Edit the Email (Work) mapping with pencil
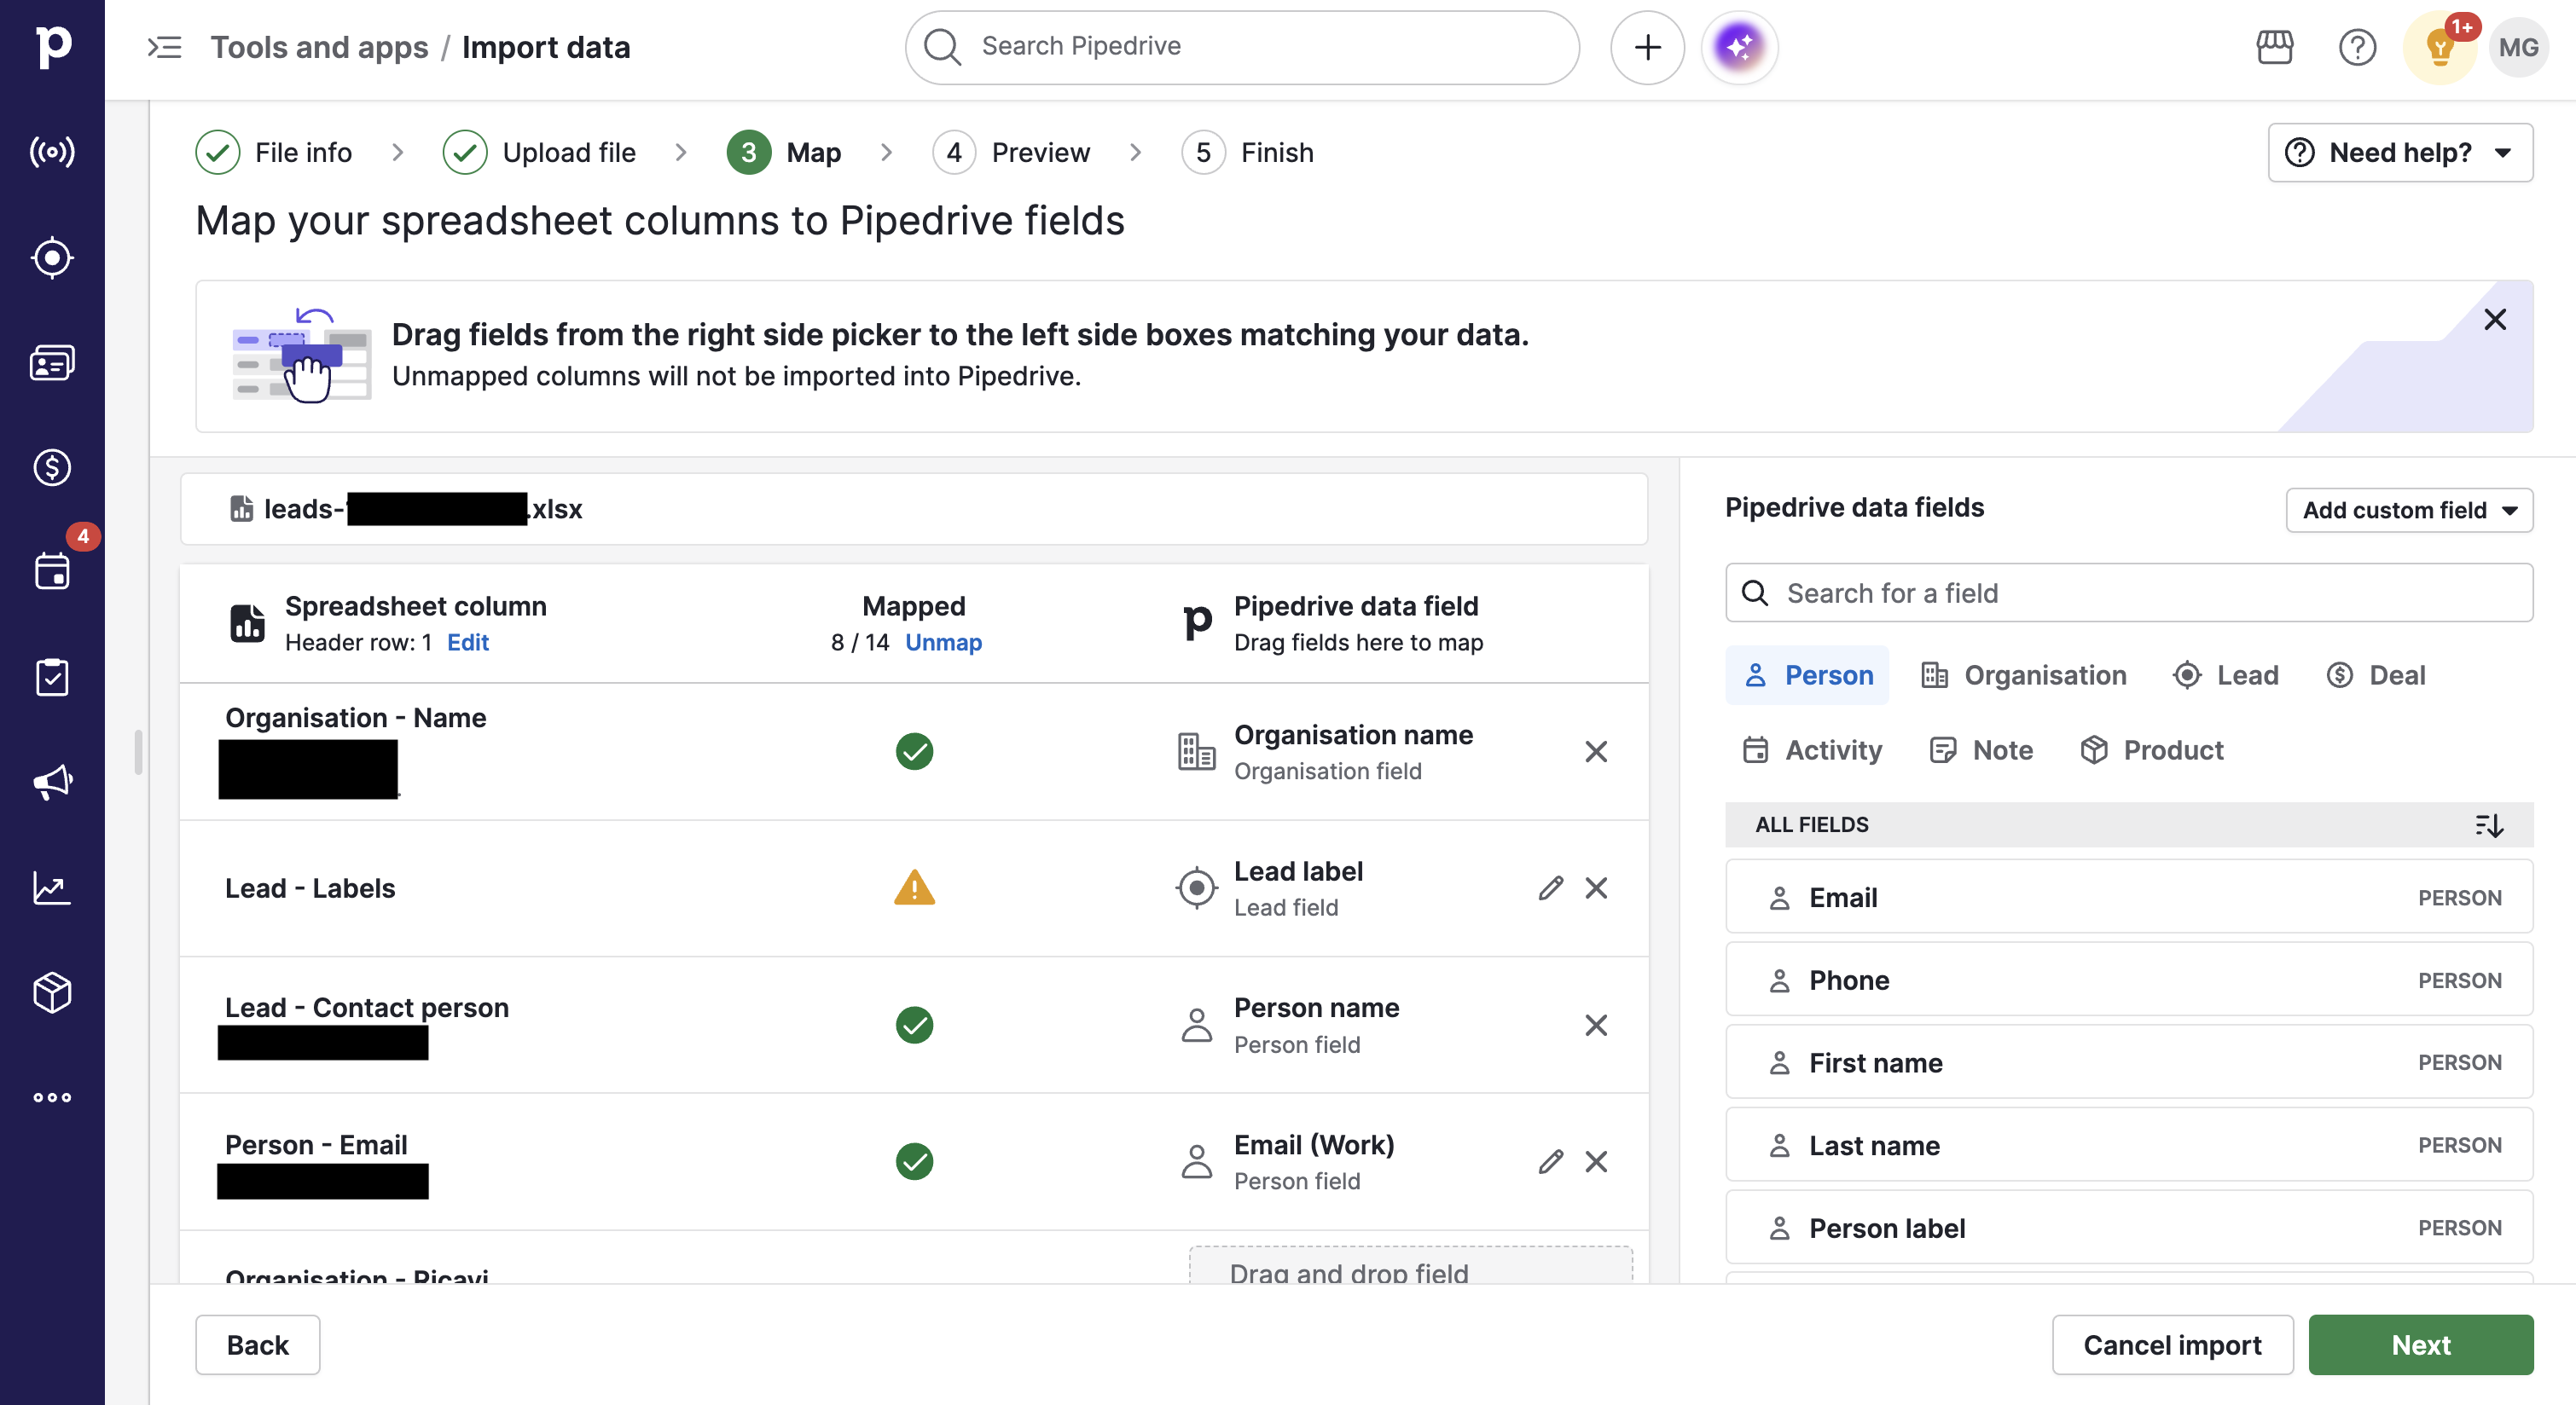 click(x=1551, y=1161)
